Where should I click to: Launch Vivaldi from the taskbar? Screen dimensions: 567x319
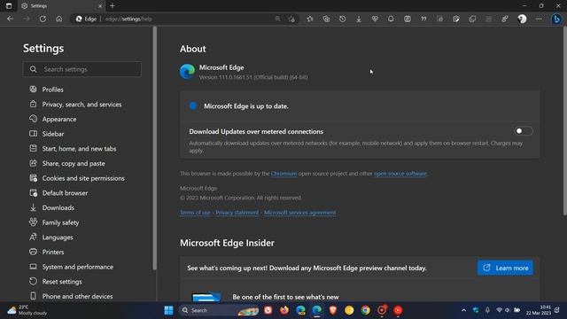click(268, 310)
